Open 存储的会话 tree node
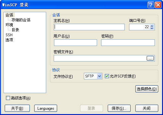Image resolution: width=163 pixels, height=115 pixels. tap(21, 20)
